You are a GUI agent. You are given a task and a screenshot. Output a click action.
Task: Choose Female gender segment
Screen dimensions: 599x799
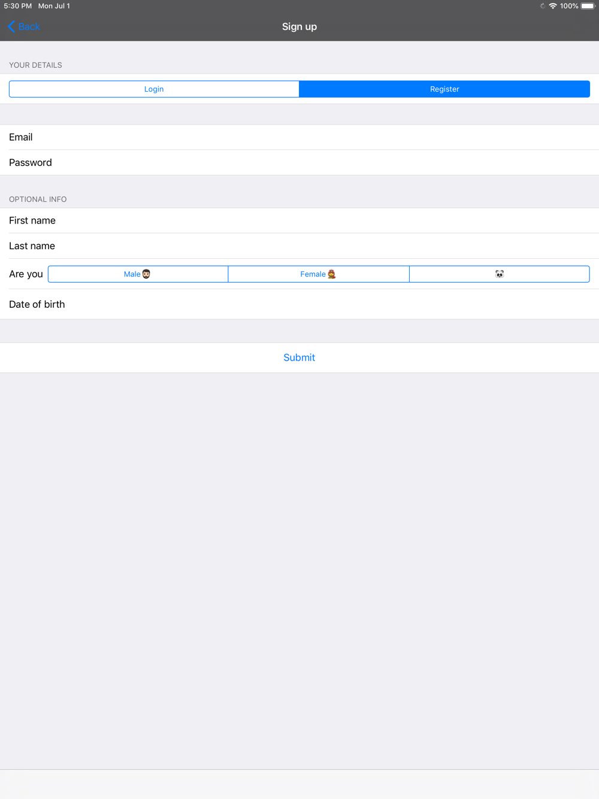(319, 274)
